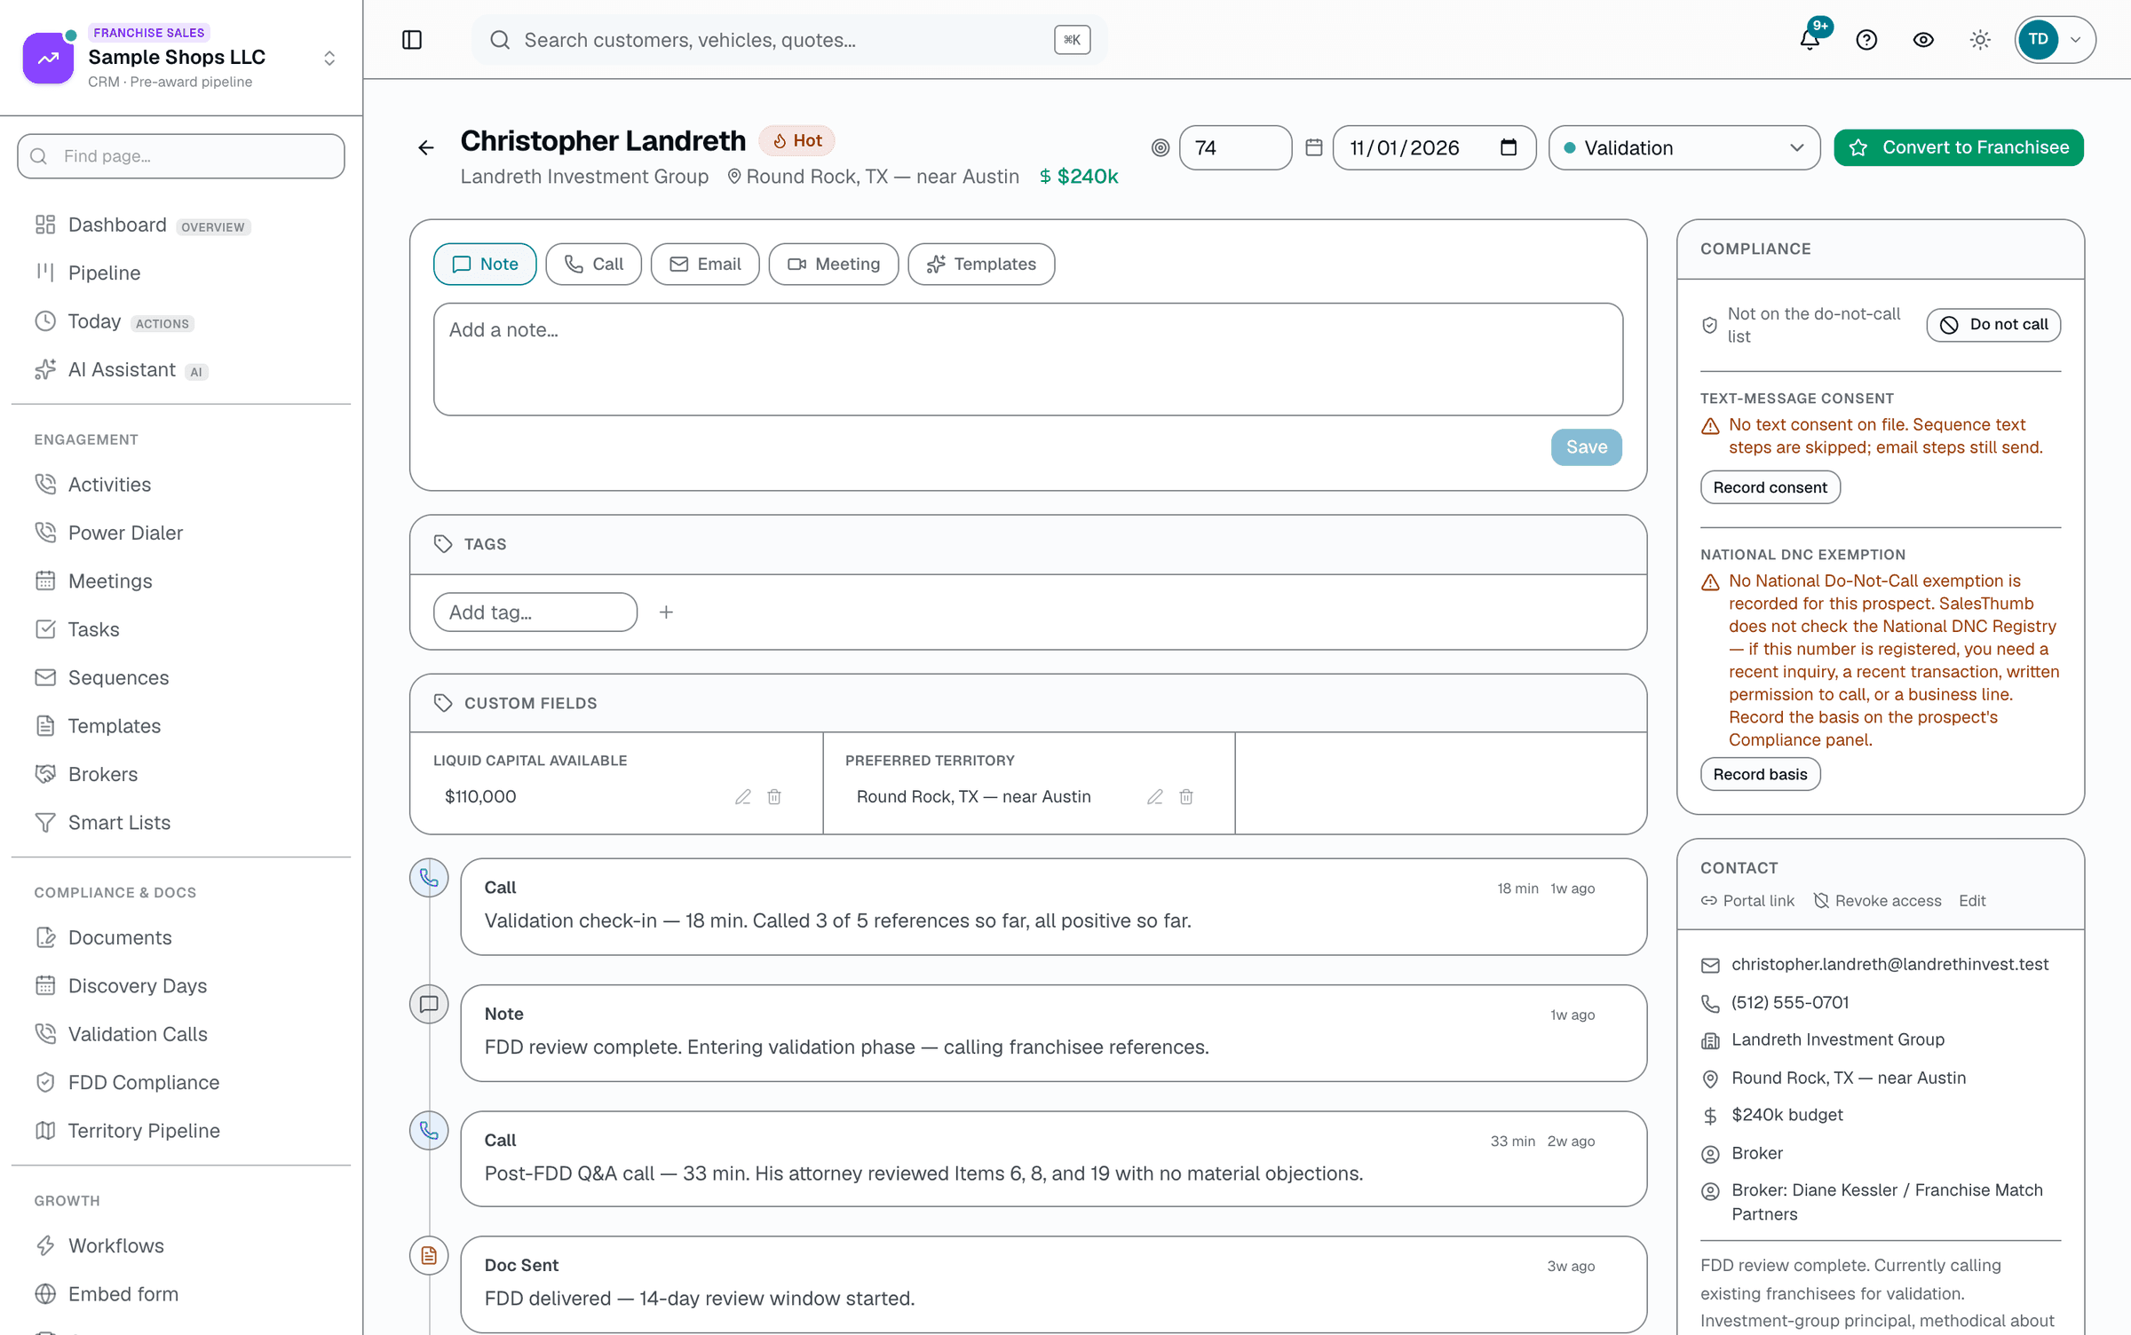
Task: Open the date picker calendar icon
Action: 1509,147
